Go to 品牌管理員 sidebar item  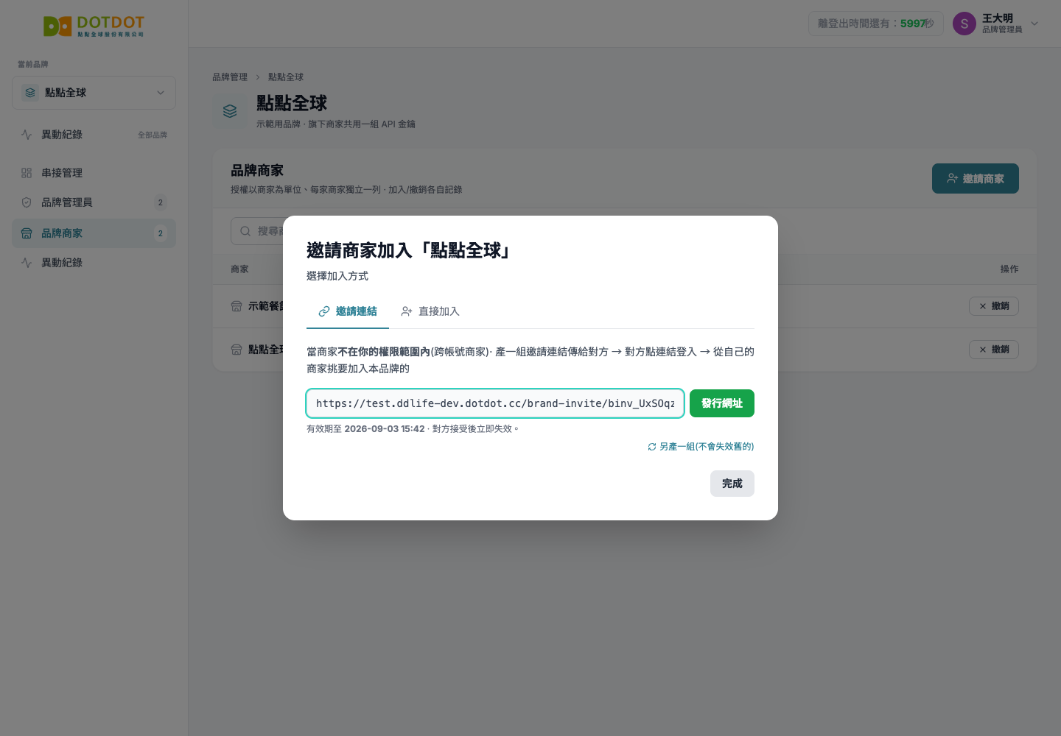pos(94,202)
